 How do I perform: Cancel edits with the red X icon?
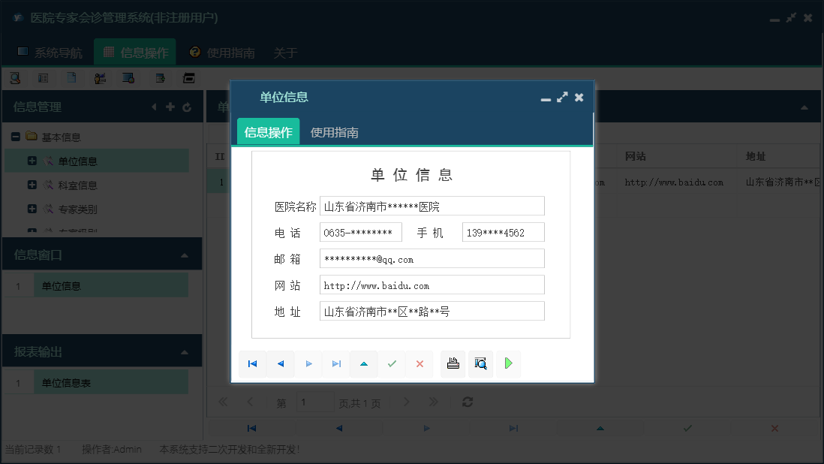[x=420, y=363]
